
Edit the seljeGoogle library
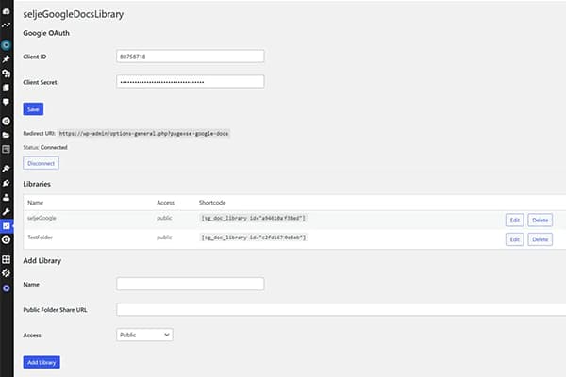pyautogui.click(x=515, y=219)
